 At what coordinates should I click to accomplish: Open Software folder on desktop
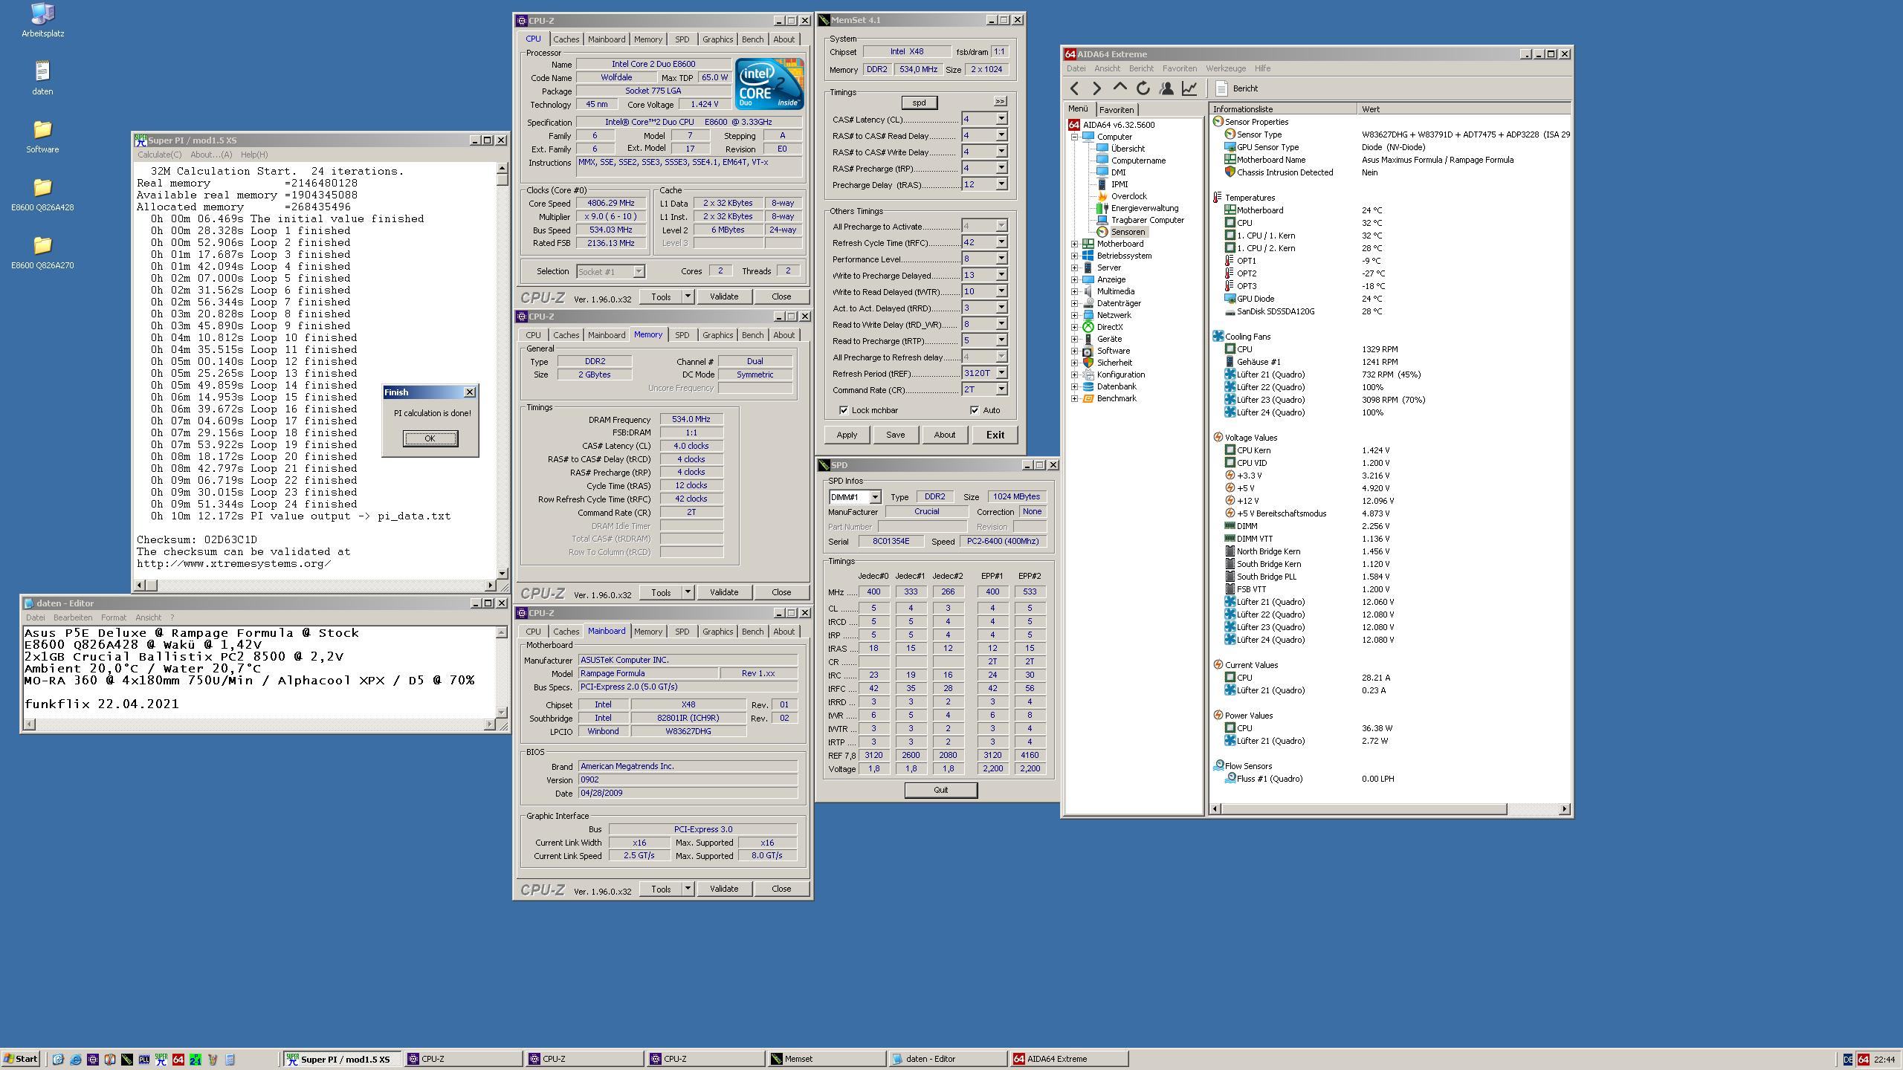(42, 136)
